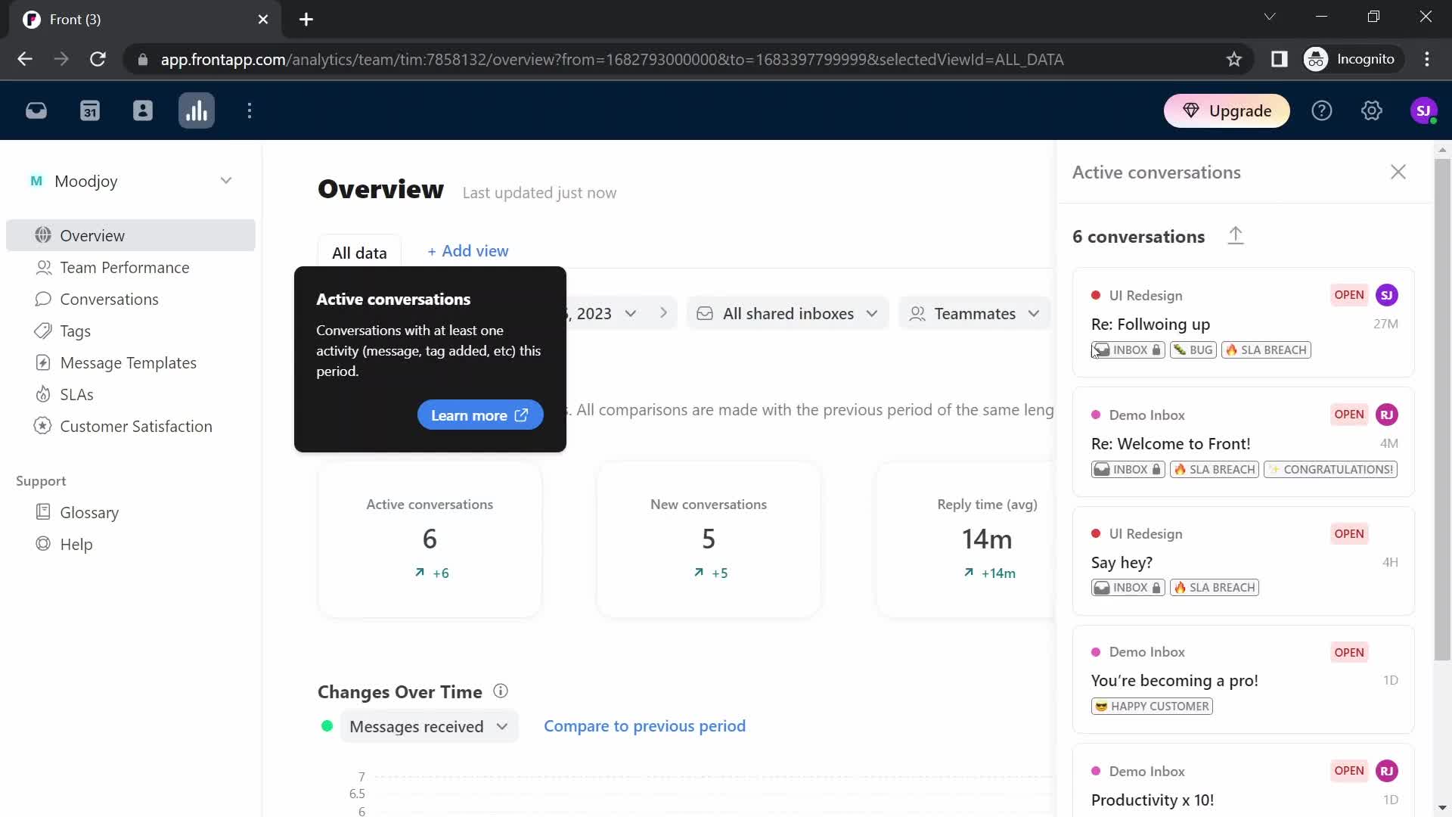This screenshot has width=1452, height=817.
Task: Open the Calendar icon in top bar
Action: pyautogui.click(x=90, y=111)
